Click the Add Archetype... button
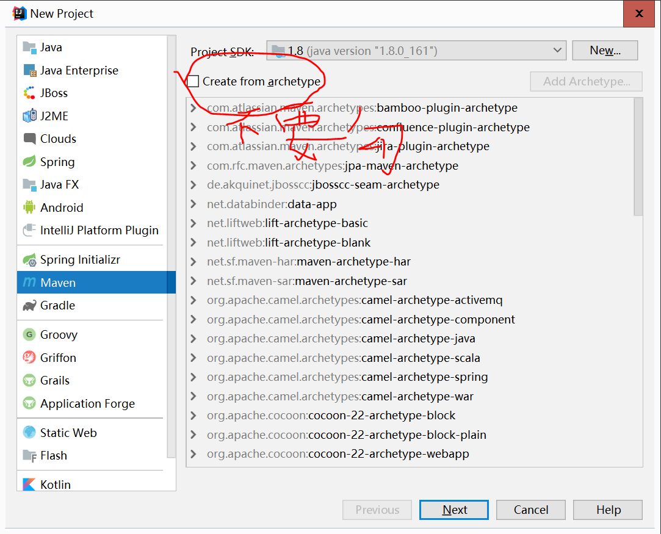This screenshot has height=534, width=661. coord(587,81)
